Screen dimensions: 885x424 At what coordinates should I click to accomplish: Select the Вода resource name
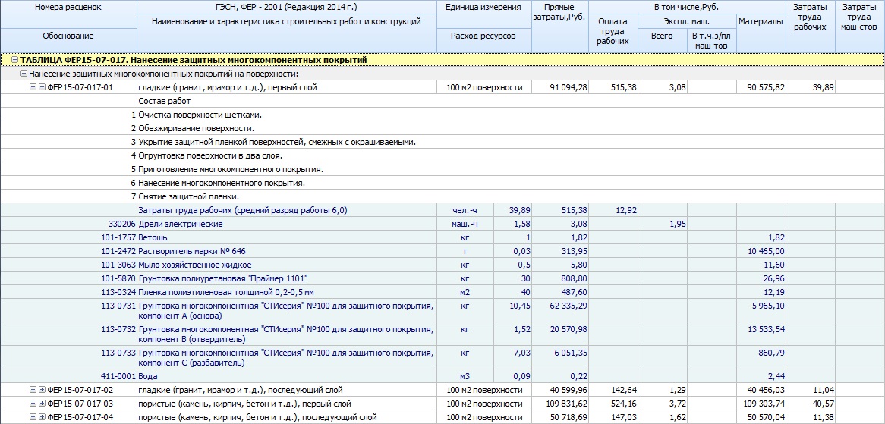[148, 375]
